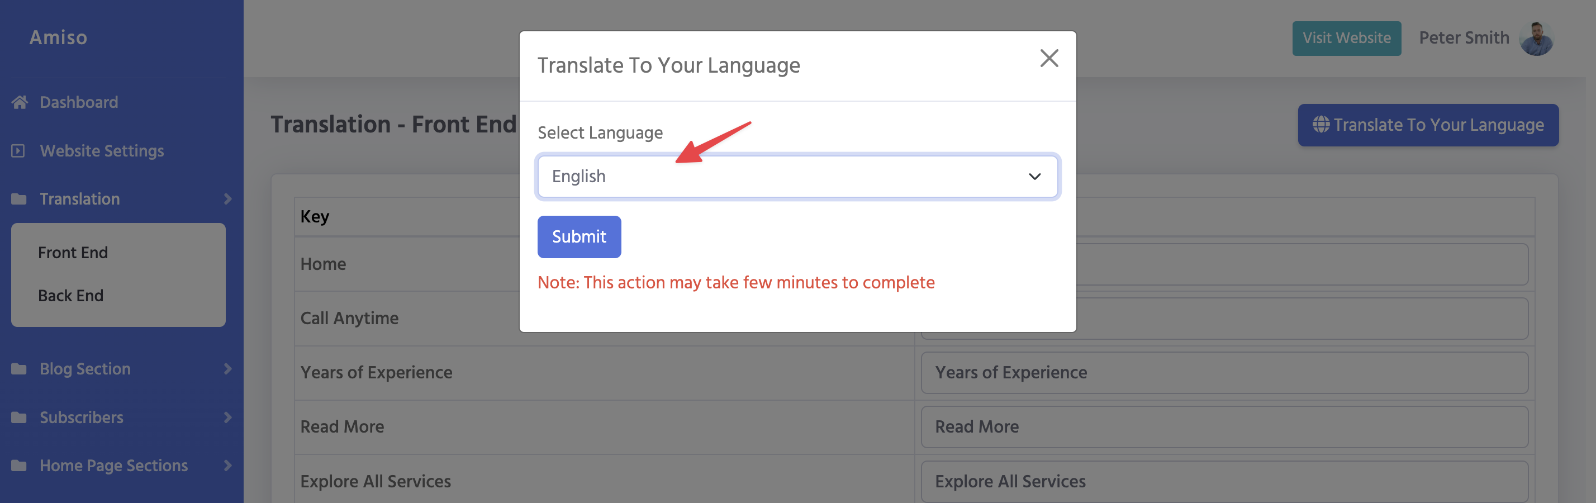Select the Front End submenu item
The height and width of the screenshot is (503, 1596).
(73, 253)
